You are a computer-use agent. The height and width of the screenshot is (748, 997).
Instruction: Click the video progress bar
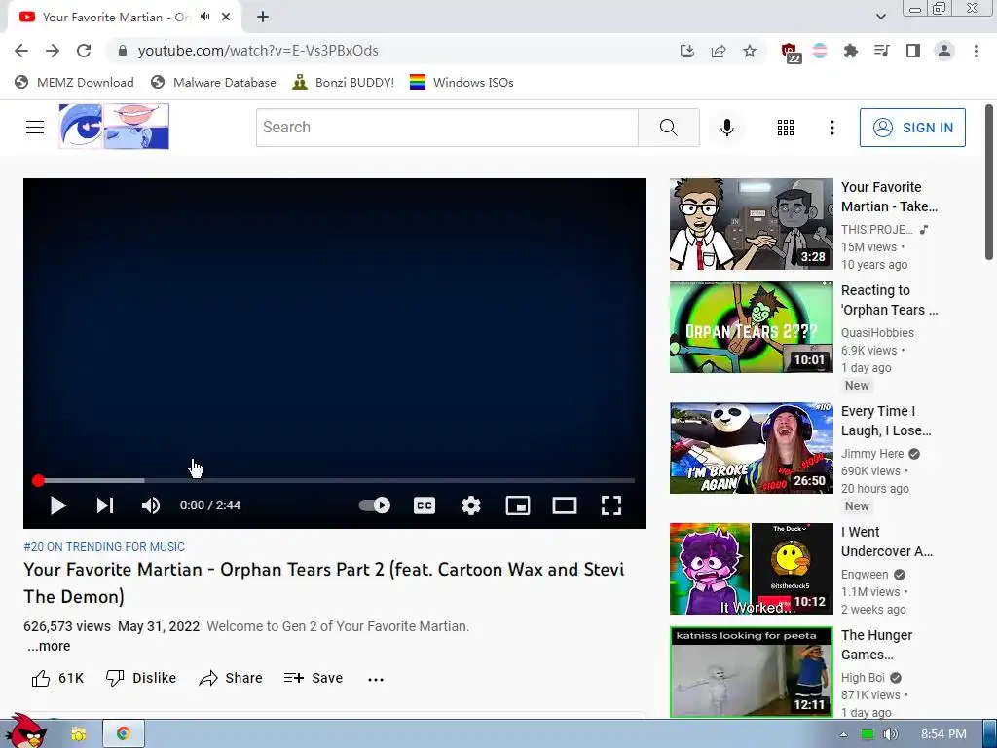[x=335, y=481]
